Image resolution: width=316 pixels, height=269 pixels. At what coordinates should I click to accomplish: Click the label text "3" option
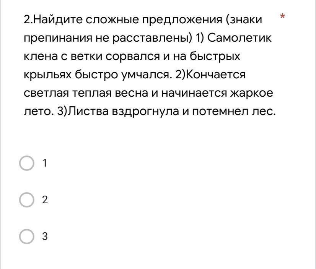click(x=45, y=237)
